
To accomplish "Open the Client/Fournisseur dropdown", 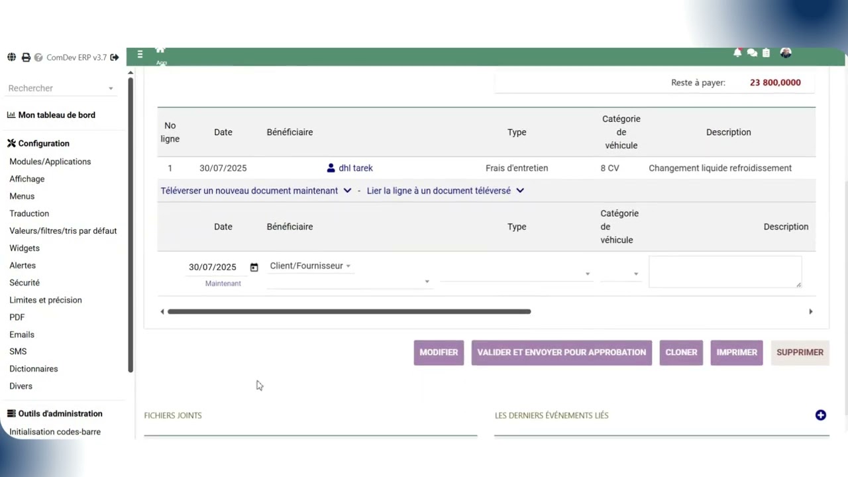I will point(310,266).
